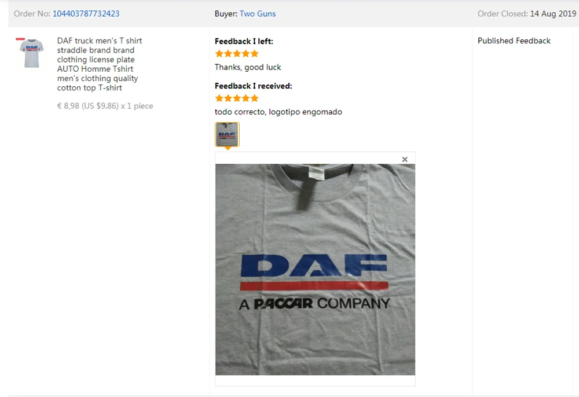
Task: Click first star under Feedback I received
Action: 219,98
